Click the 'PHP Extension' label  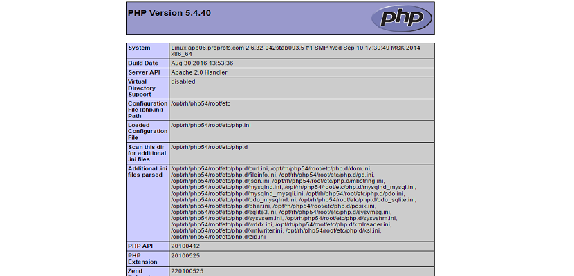(142, 259)
